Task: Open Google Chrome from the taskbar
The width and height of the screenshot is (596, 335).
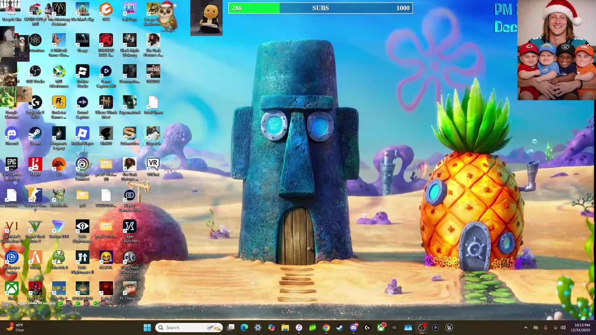Action: 326,328
